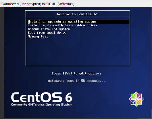
Task: Click the "Automatic boot in 58 seconds" countdown
Action: (x=76, y=81)
